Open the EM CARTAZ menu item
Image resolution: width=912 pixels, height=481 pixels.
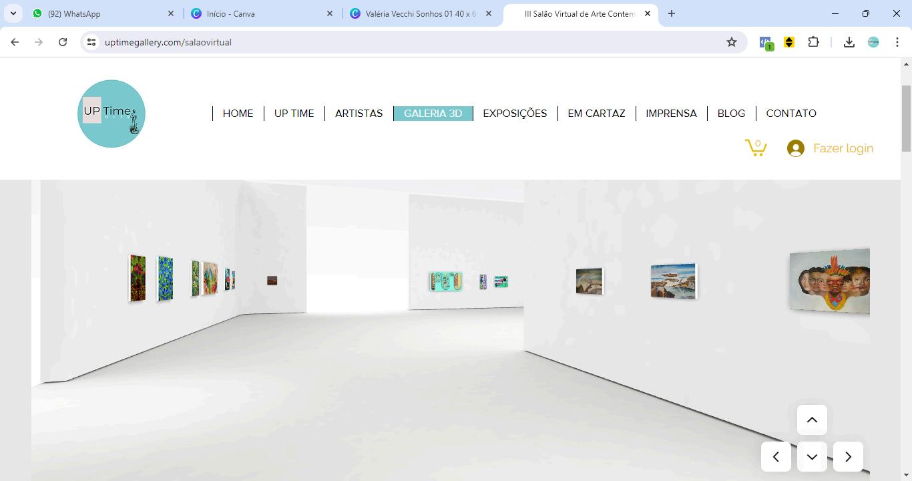596,114
